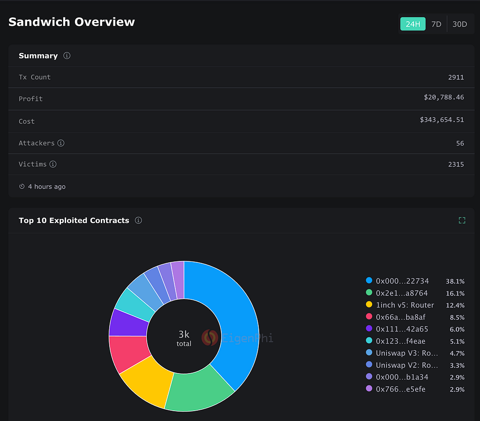Click the Cost value $343,654.51
Image resolution: width=480 pixels, height=421 pixels.
tap(442, 120)
